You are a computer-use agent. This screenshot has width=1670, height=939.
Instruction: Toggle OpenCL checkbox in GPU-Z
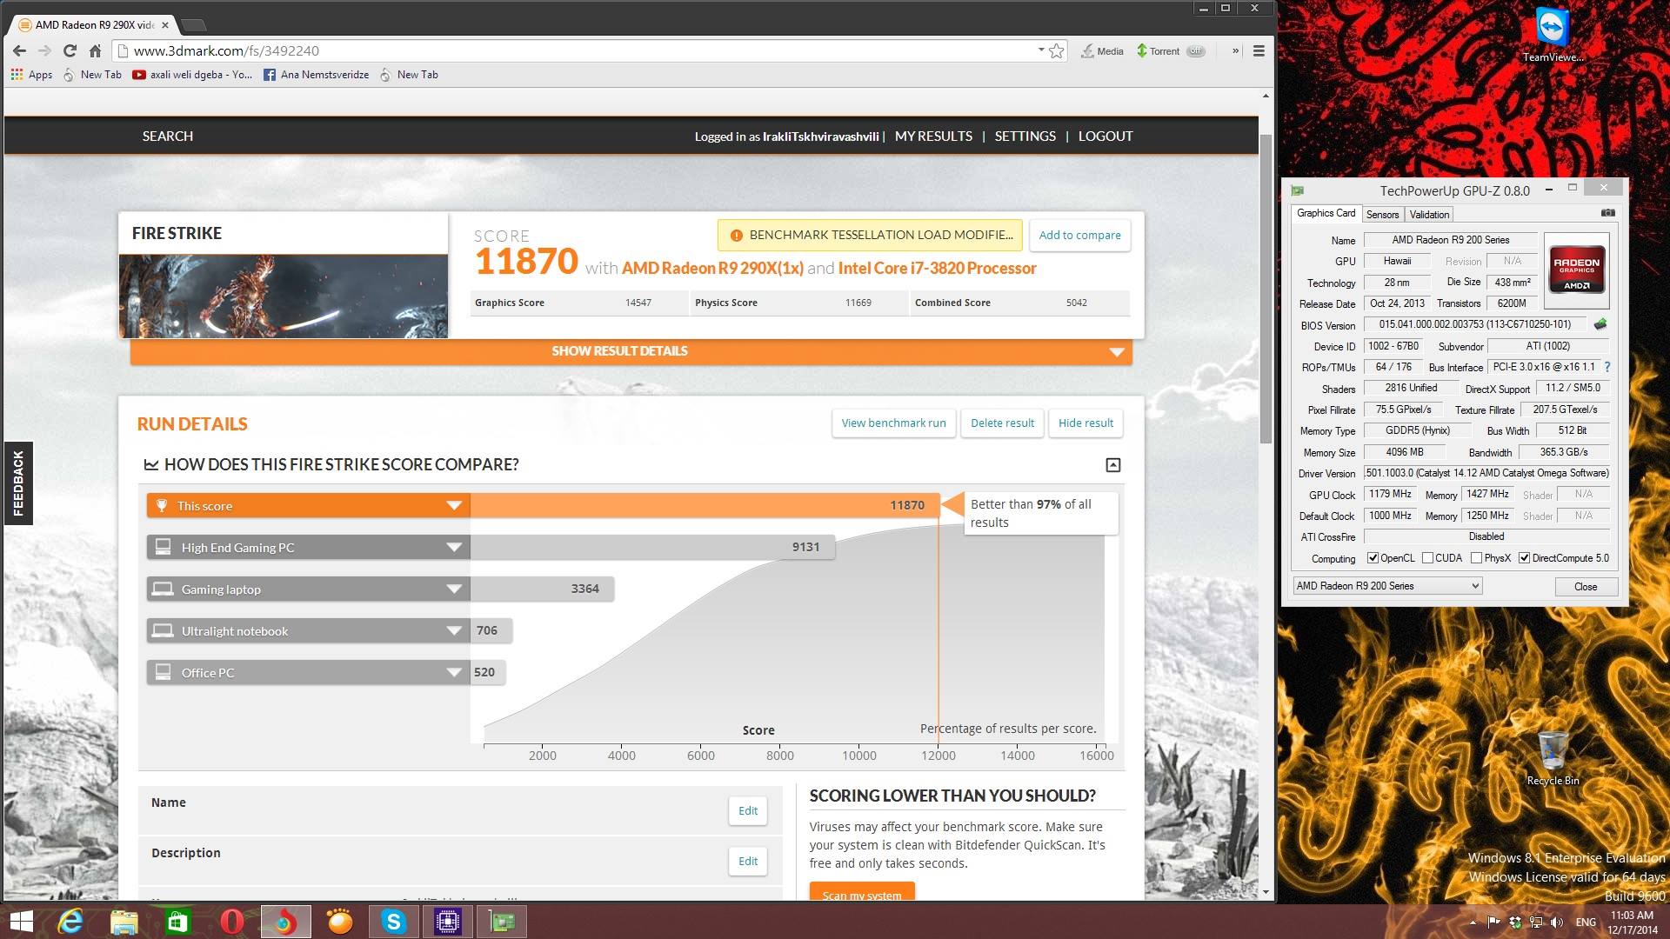(1373, 558)
